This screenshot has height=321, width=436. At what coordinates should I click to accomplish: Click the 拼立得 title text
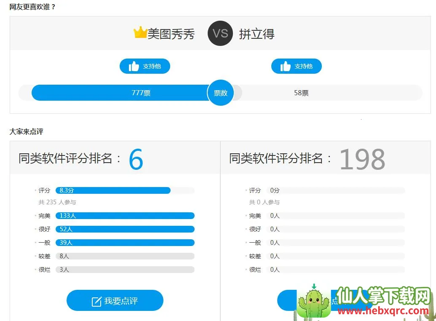tap(257, 34)
